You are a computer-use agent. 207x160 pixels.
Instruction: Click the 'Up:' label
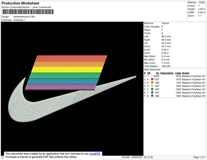(146, 43)
